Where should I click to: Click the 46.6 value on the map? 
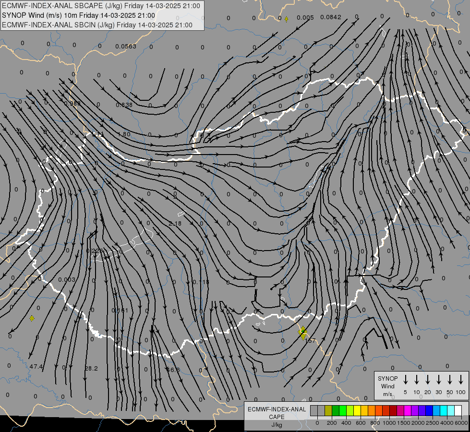tap(173, 370)
